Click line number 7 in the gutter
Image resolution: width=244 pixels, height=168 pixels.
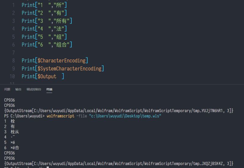point(13,53)
